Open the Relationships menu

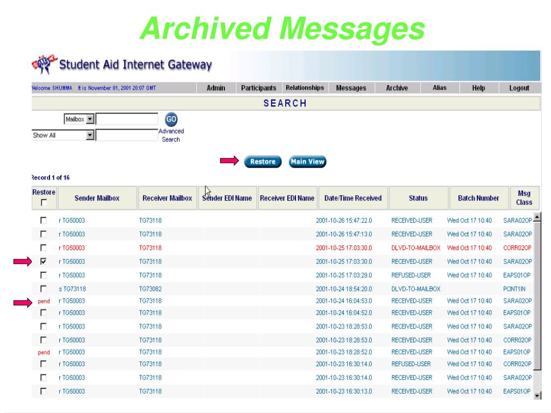point(305,88)
